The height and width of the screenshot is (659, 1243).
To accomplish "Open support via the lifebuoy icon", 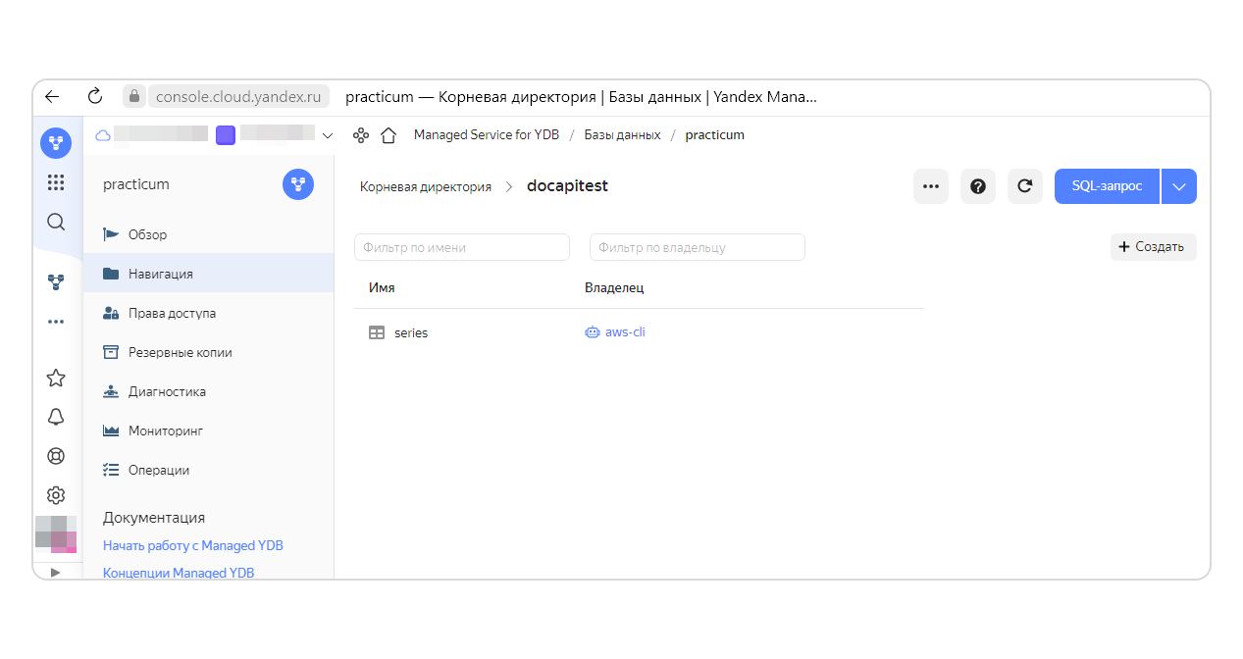I will pyautogui.click(x=56, y=456).
